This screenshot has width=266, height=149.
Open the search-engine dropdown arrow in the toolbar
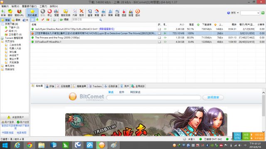pyautogui.click(x=238, y=13)
